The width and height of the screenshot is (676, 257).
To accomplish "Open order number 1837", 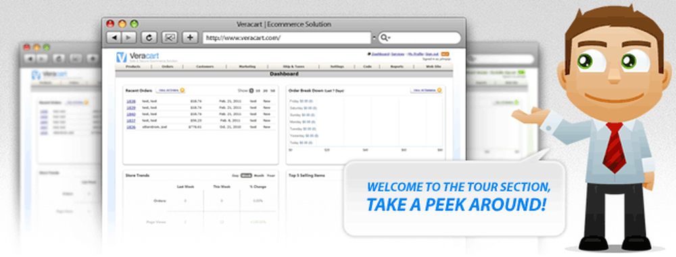I will click(x=131, y=121).
